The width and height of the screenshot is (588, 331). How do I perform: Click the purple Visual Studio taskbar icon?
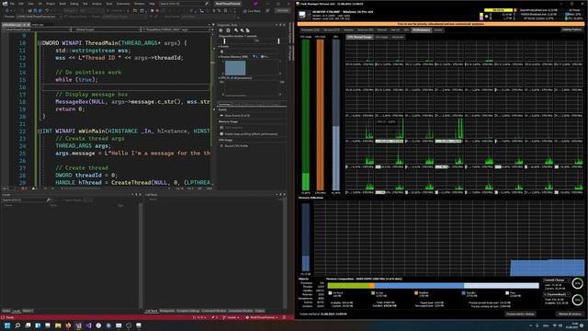(x=88, y=325)
